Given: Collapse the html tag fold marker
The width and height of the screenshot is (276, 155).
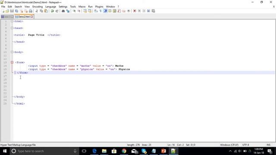Looking at the screenshot, I should [x=12, y=21].
